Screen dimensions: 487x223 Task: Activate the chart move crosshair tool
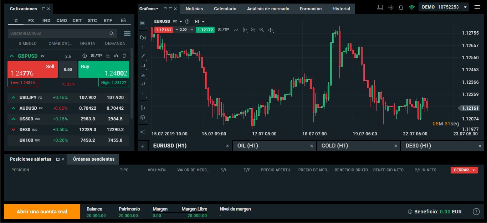[x=271, y=30]
